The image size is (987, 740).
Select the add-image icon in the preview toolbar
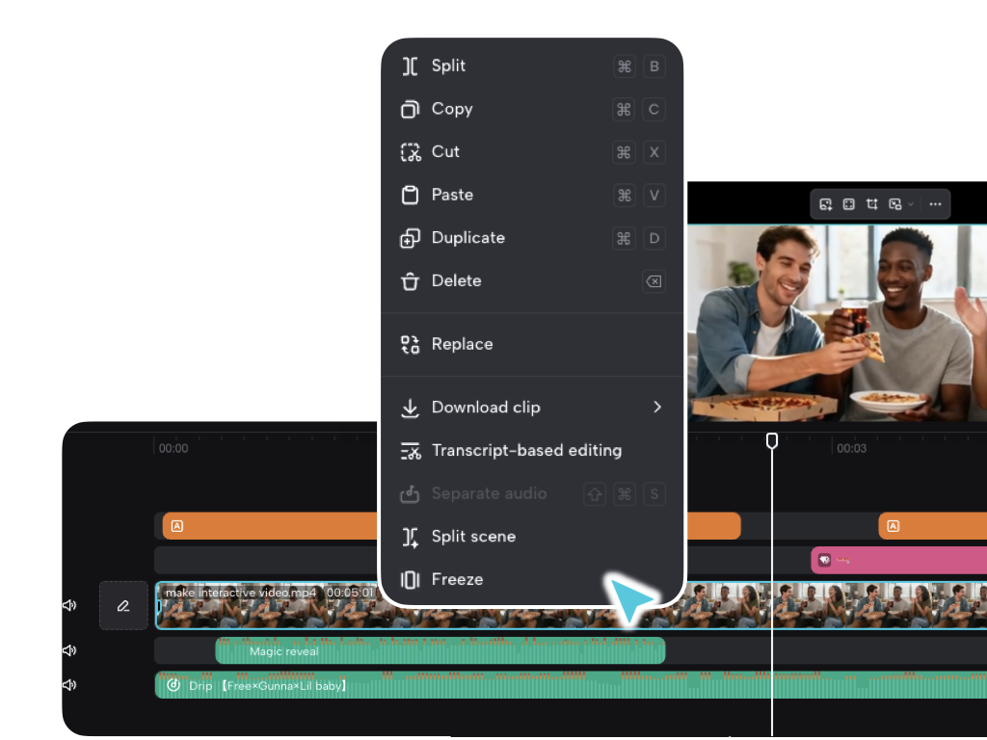[826, 204]
